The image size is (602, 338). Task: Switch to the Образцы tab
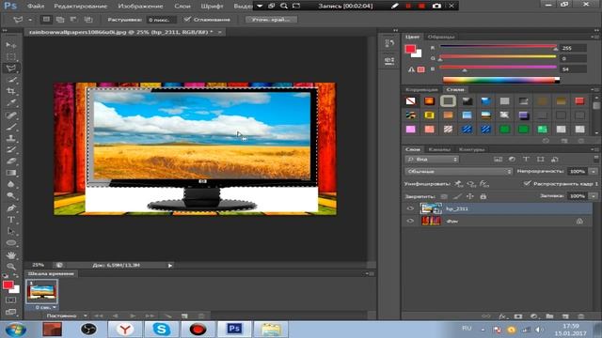pos(441,37)
